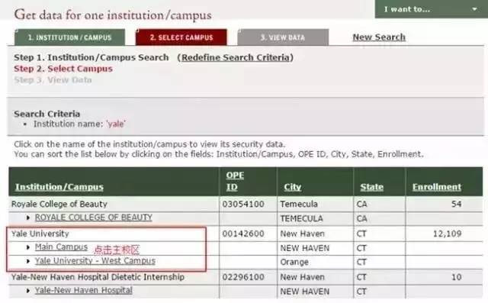Click the 'Yale University' institution name text
The image size is (488, 303).
tap(40, 234)
